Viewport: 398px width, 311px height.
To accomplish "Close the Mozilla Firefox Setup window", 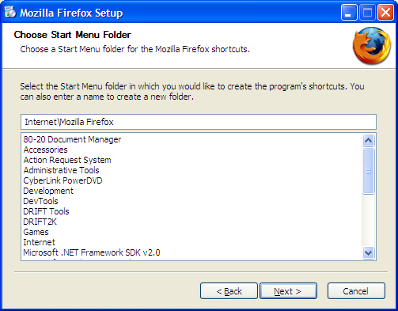I will coord(385,13).
